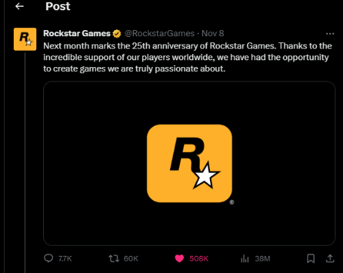Open the Rockstar logo image attachment
This screenshot has height=273, width=343.
pos(189,164)
